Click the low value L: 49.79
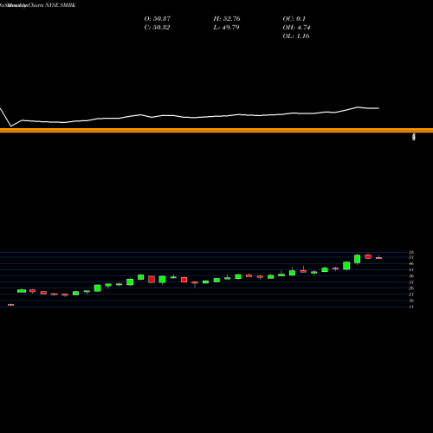 (x=226, y=28)
